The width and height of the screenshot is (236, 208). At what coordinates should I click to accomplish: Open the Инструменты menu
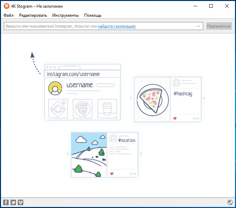tap(65, 15)
